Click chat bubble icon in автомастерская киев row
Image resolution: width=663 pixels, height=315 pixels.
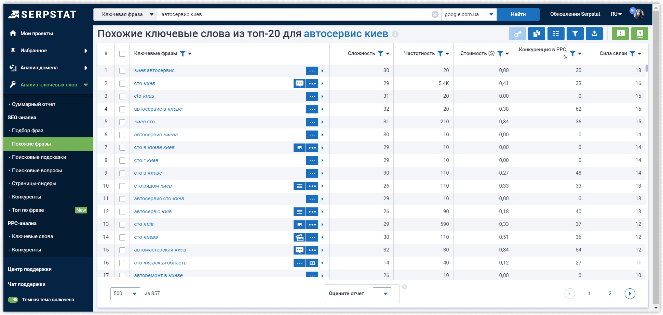tap(299, 250)
